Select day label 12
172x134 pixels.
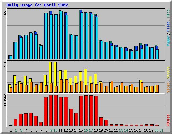tap(66, 130)
